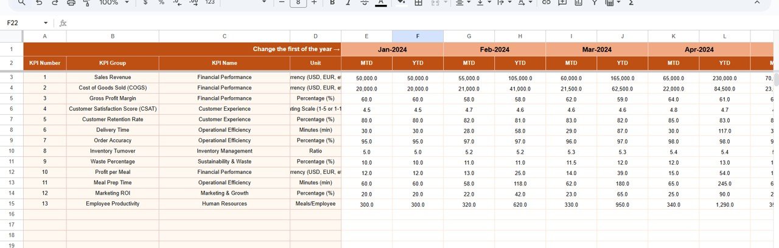Insert a link with the toolbar icon
The width and height of the screenshot is (779, 248).
coord(546,2)
